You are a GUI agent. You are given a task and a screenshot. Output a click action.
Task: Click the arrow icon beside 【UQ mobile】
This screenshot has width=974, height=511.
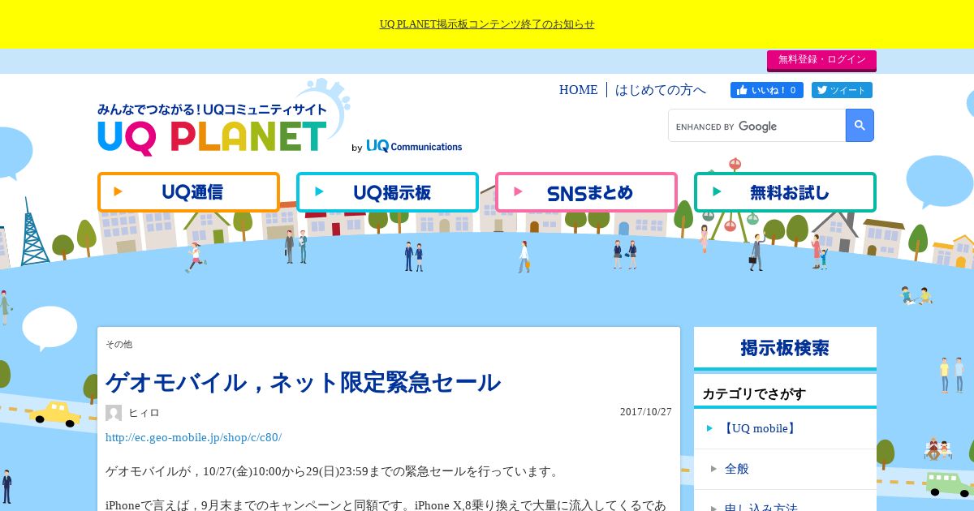click(709, 428)
